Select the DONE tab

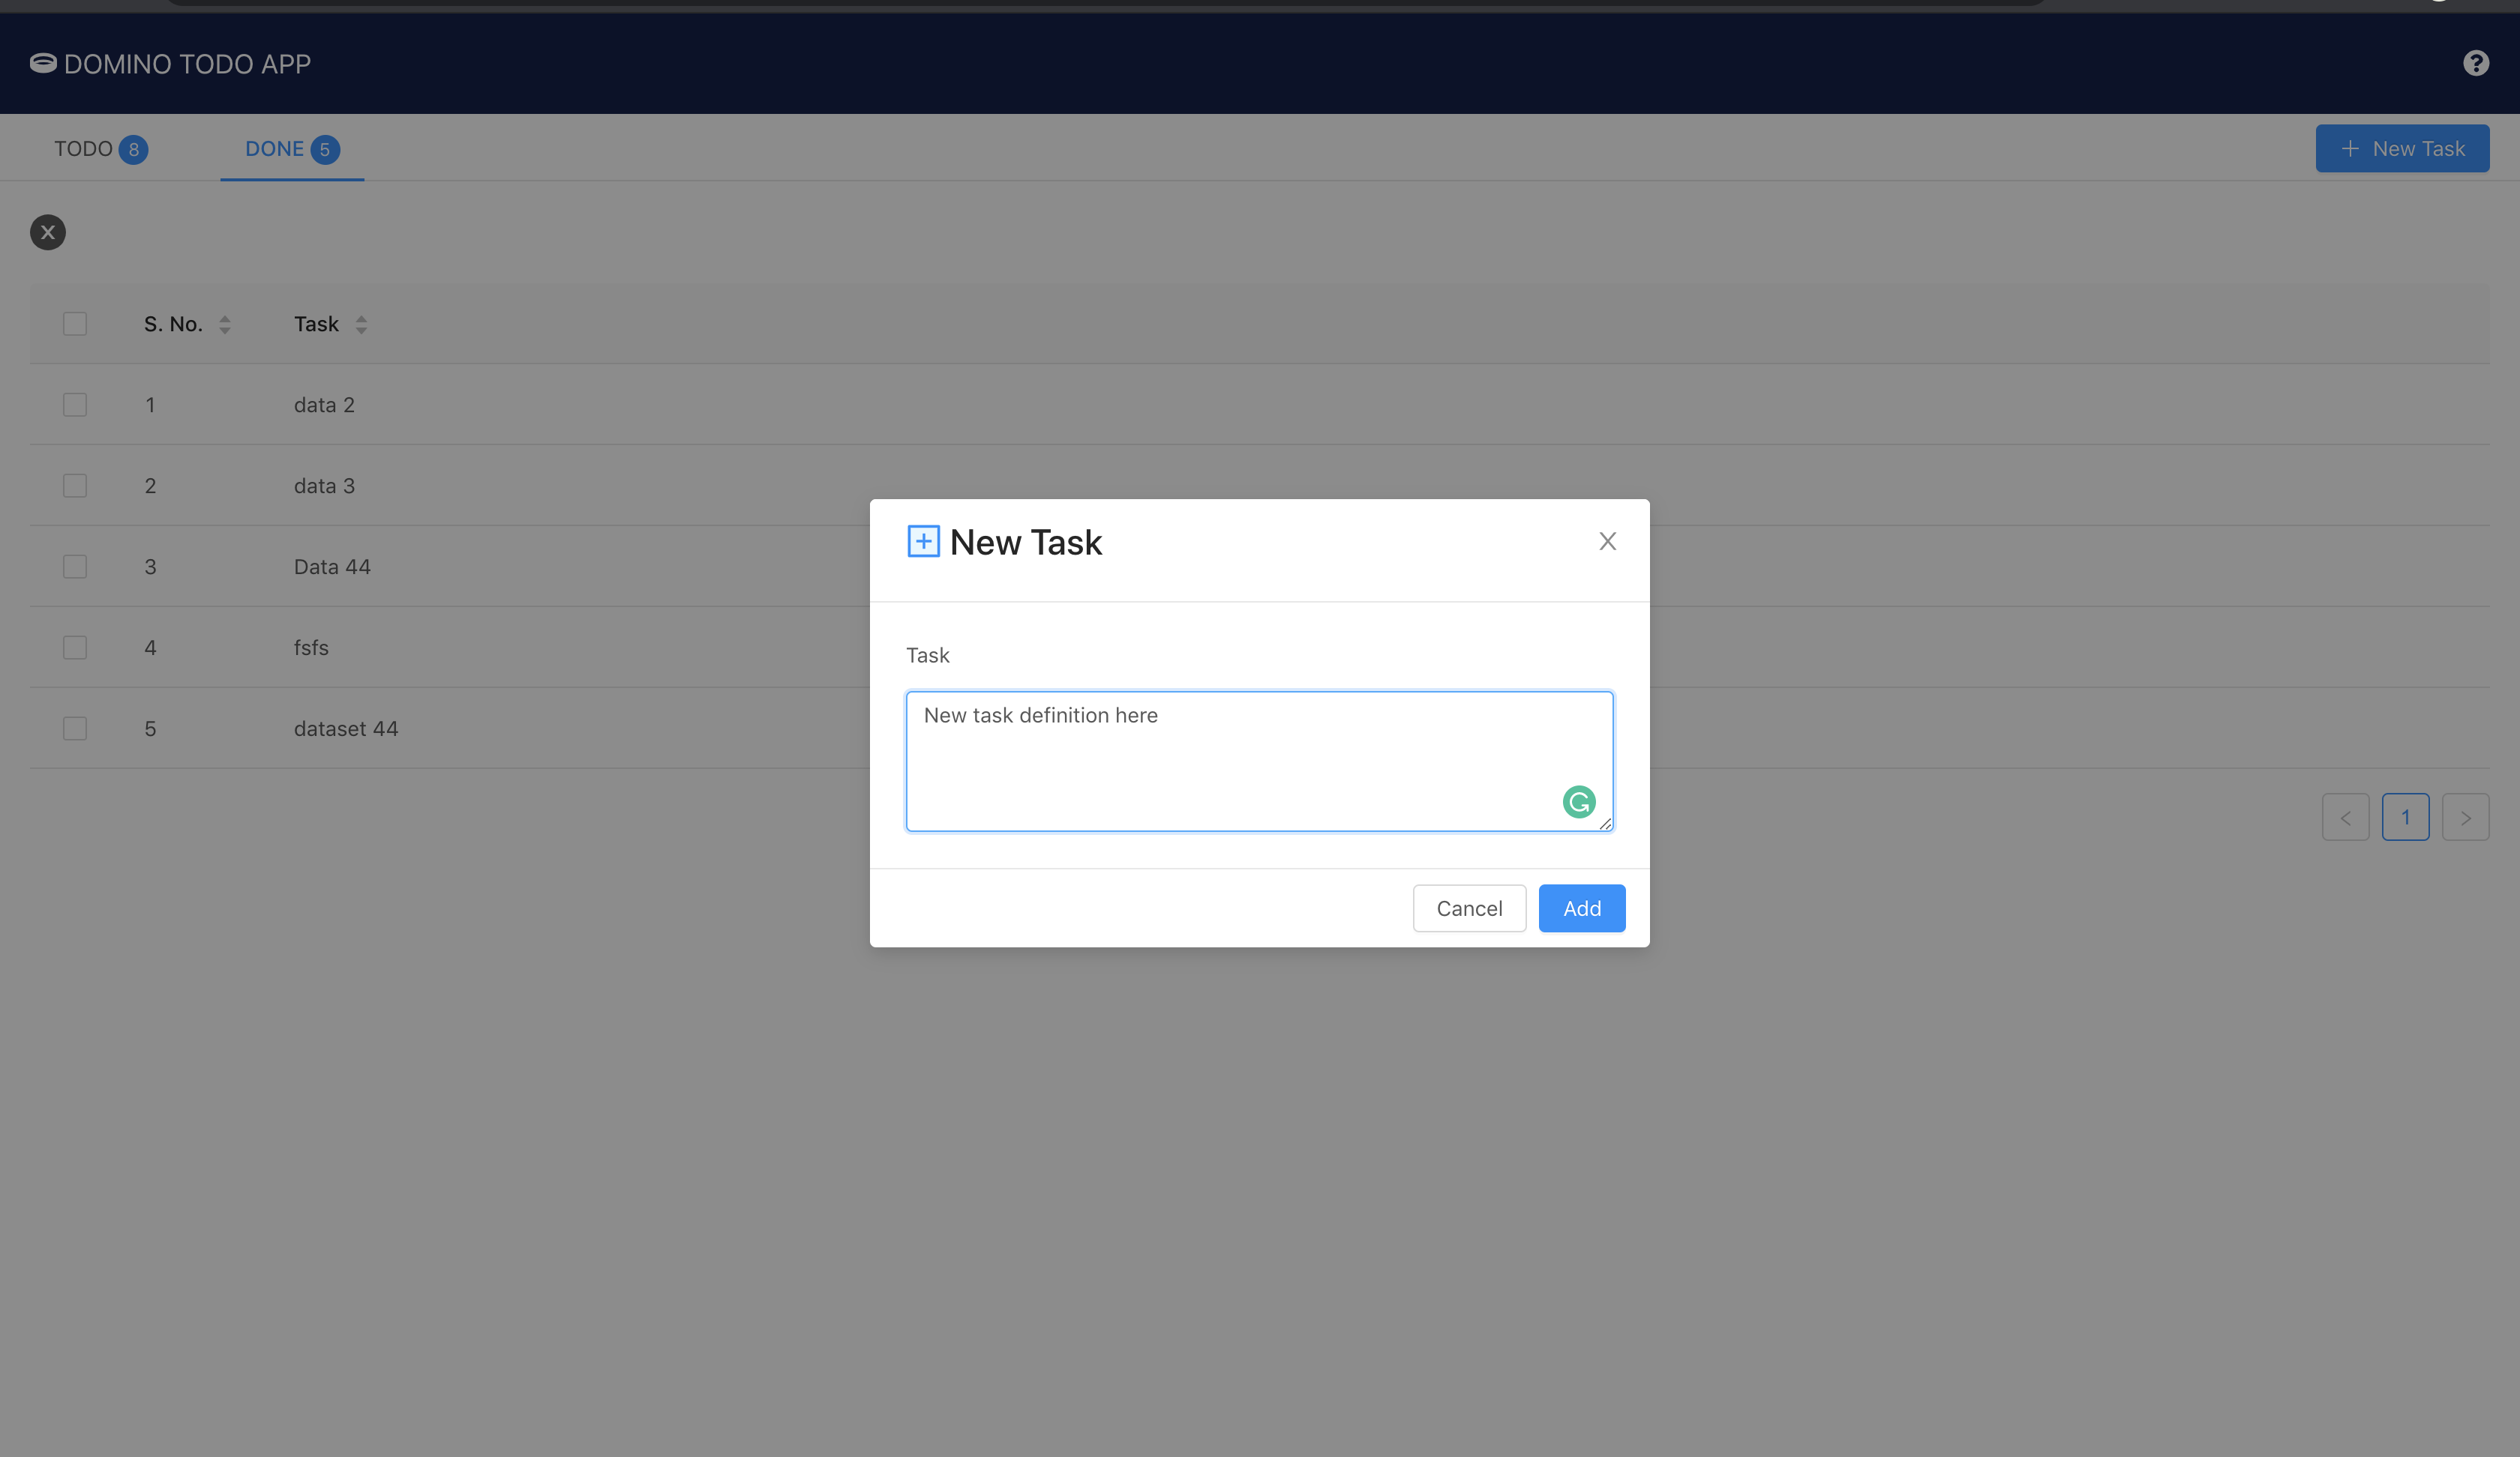(x=292, y=149)
